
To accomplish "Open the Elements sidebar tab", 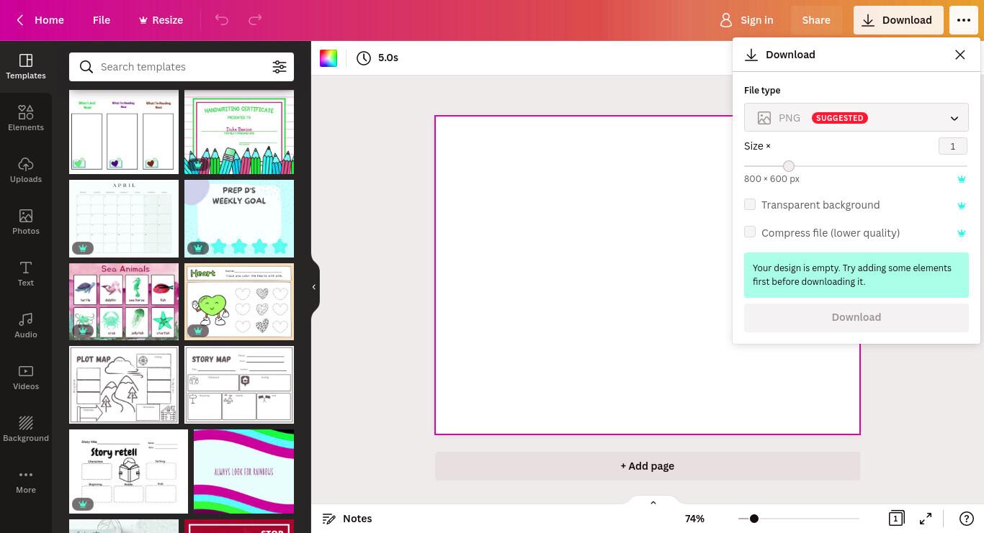I will coord(26,118).
